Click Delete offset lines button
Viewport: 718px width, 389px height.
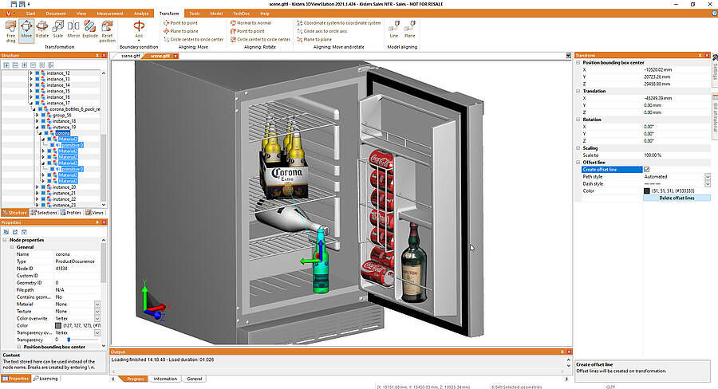tap(677, 198)
